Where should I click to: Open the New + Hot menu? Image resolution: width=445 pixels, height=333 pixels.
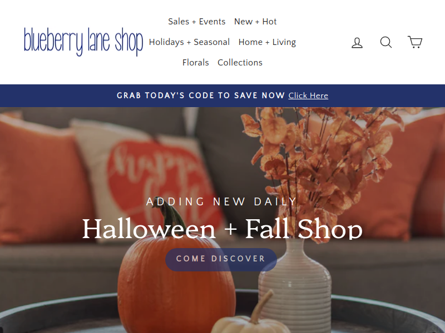tap(255, 22)
